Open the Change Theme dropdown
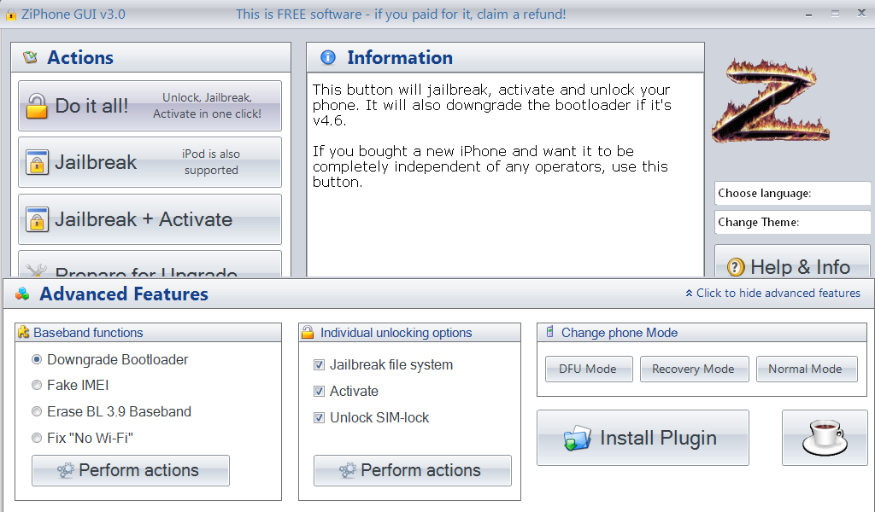This screenshot has height=512, width=875. click(x=792, y=223)
